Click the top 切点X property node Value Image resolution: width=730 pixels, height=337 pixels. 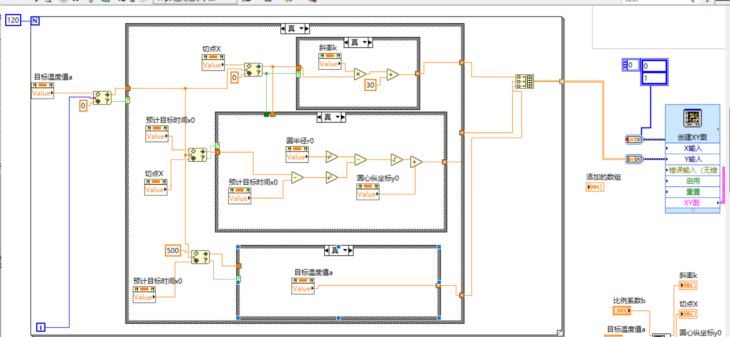pyautogui.click(x=213, y=65)
